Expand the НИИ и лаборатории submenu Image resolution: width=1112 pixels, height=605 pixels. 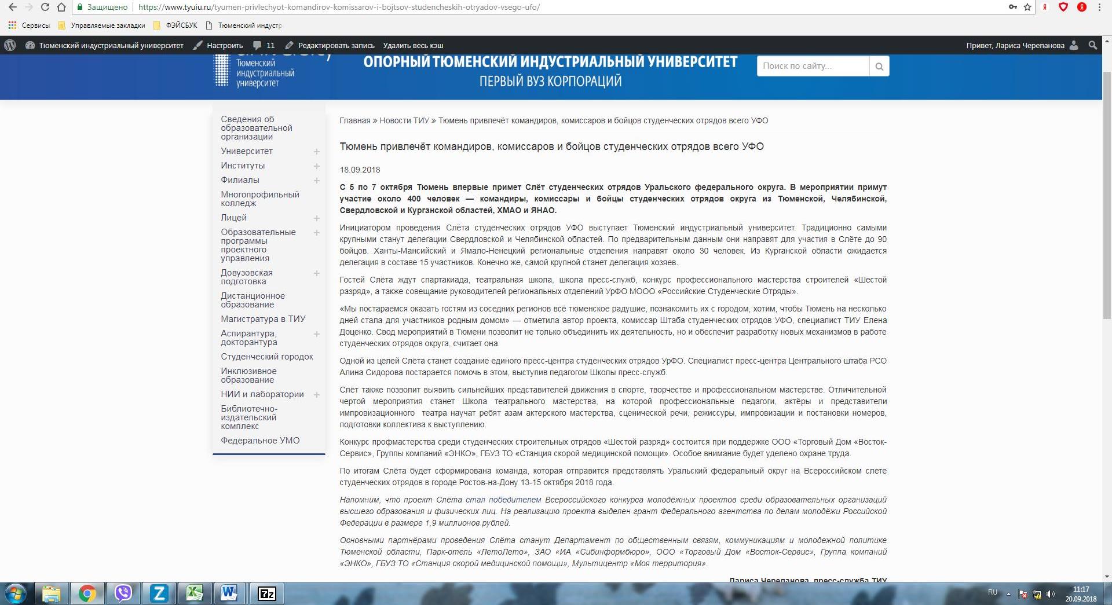[317, 395]
